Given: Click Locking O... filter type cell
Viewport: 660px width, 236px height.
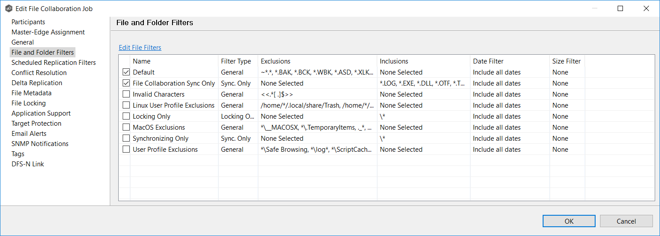Looking at the screenshot, I should pos(238,116).
